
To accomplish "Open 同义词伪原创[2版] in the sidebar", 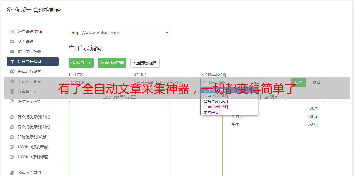I will point(34,127).
